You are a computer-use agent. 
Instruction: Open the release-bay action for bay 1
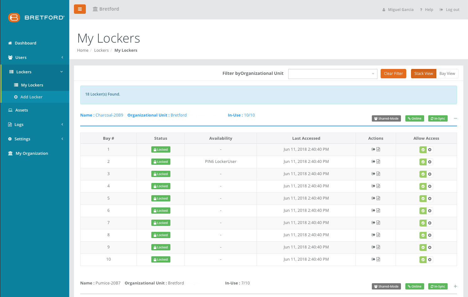coord(373,149)
